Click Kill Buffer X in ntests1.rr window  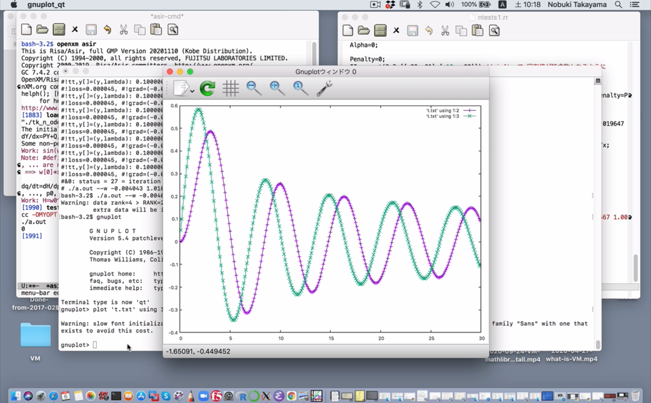coord(396,30)
